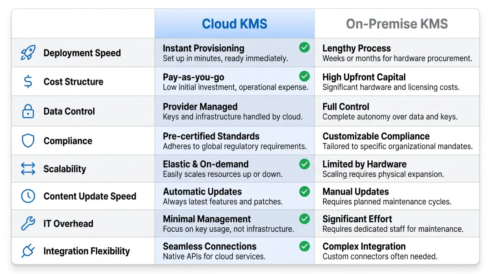Image resolution: width=491 pixels, height=274 pixels.
Task: Click the clock icon for Content Update Speed
Action: pos(28,196)
